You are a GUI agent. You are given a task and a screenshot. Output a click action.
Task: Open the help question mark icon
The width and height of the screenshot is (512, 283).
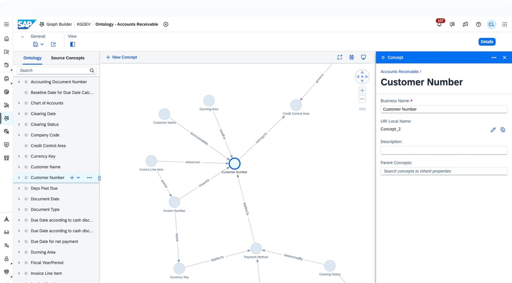[478, 25]
